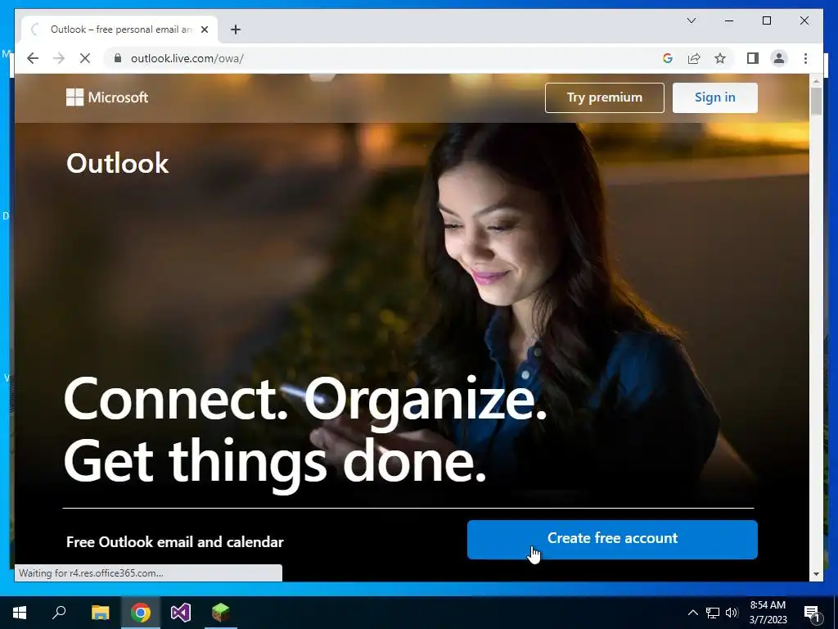Share this page icon
This screenshot has width=838, height=629.
pyautogui.click(x=694, y=58)
